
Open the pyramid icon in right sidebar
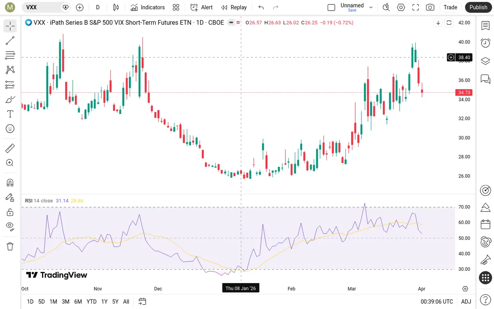(485, 207)
